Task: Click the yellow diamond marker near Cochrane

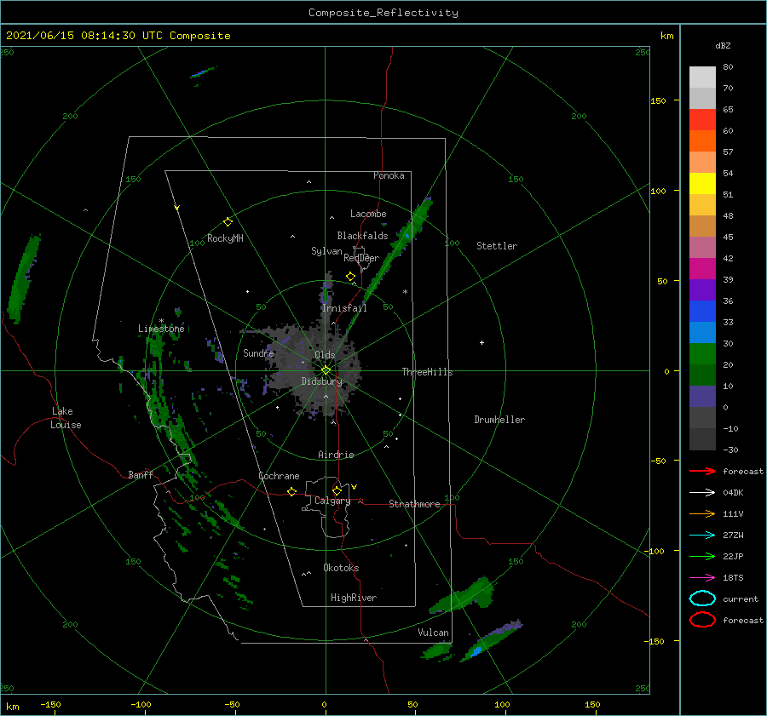Action: point(291,491)
